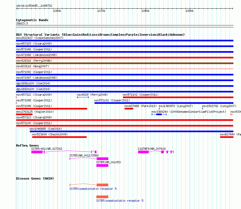Click the magenta SSTR5 NM_001053 exon block

point(102,165)
